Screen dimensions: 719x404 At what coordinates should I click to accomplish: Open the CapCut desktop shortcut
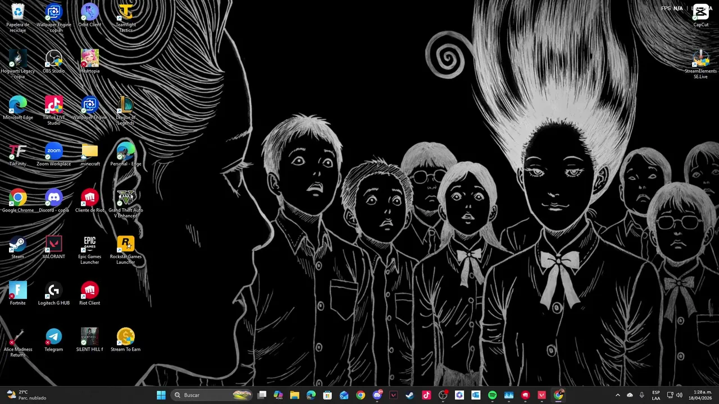coord(701,16)
